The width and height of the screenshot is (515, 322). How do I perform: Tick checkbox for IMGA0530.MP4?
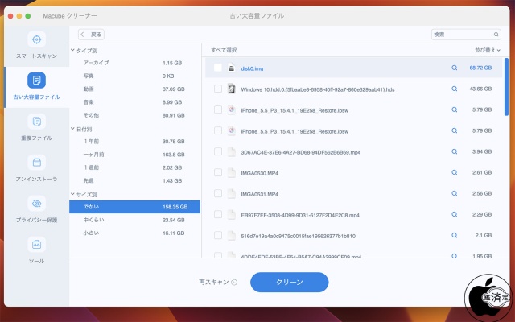point(218,172)
